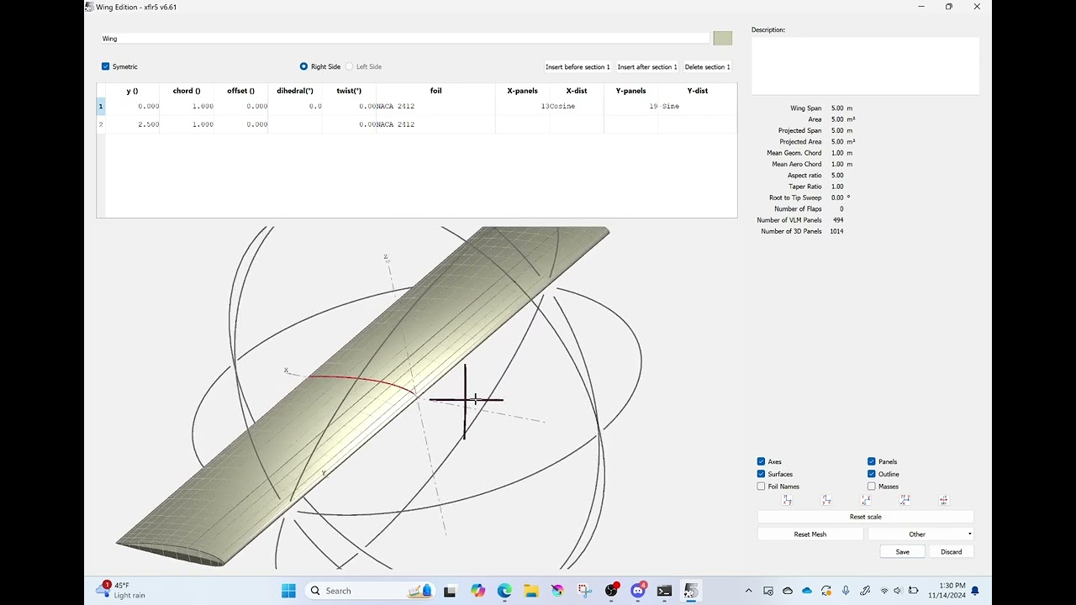Open File Explorer from the taskbar
This screenshot has height=605, width=1076.
[x=531, y=591]
